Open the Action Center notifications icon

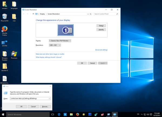[151, 114]
